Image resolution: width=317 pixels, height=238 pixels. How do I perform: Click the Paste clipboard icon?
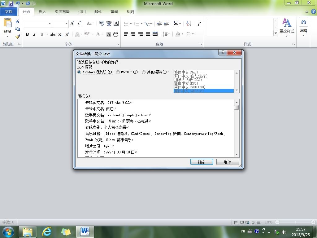click(x=7, y=23)
